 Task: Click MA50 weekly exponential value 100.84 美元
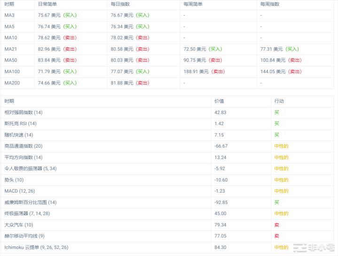(x=273, y=60)
